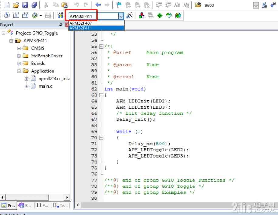This screenshot has width=278, height=215.
Task: Fold the while loop block at line 70
Action: coord(101,138)
